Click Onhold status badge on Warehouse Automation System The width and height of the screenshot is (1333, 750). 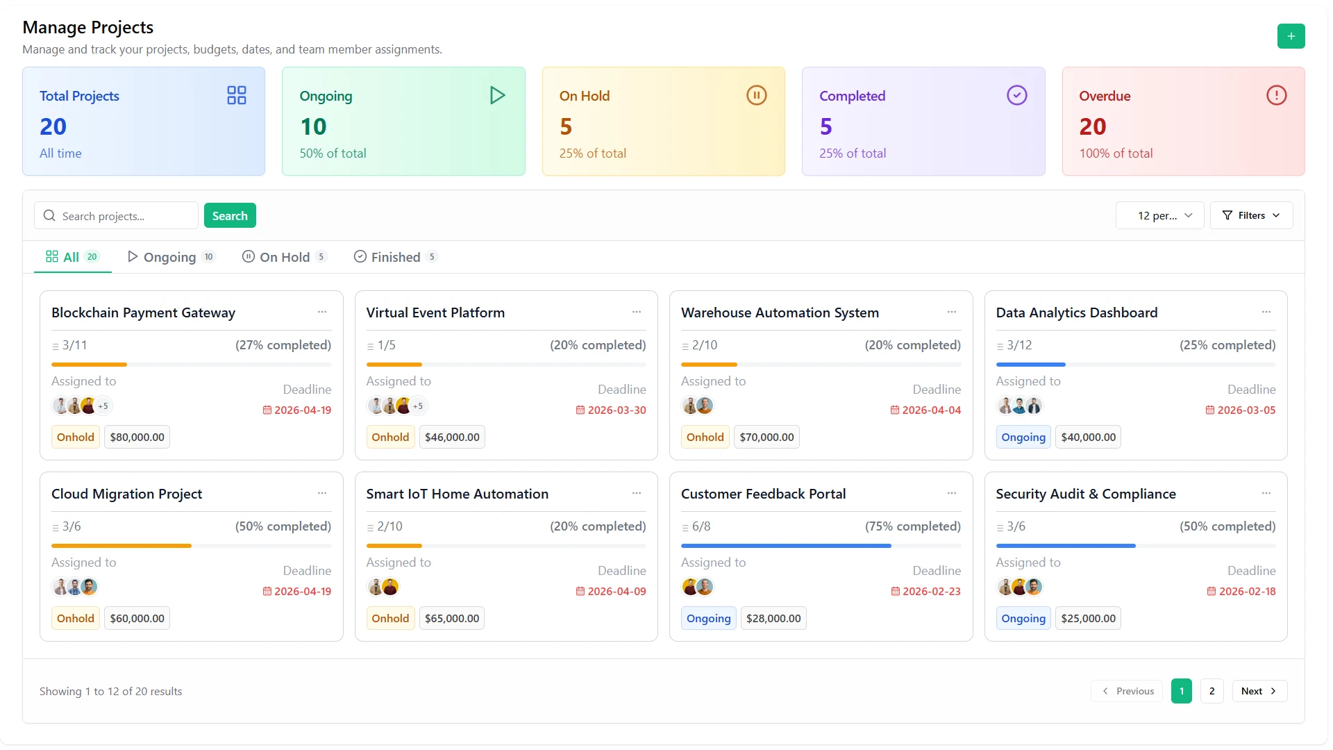click(705, 437)
